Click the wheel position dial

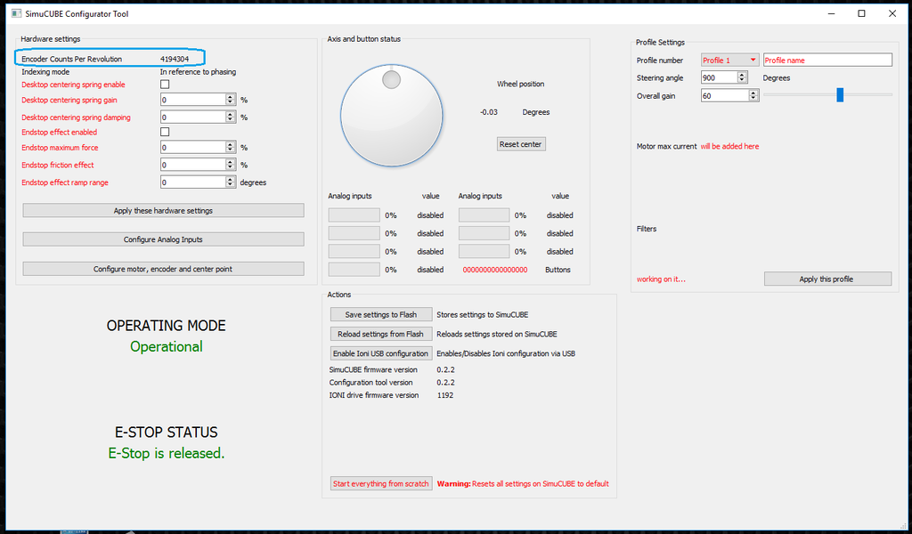[x=392, y=116]
